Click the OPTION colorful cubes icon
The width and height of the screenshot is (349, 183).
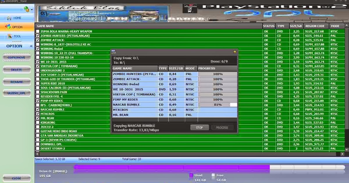point(8,27)
